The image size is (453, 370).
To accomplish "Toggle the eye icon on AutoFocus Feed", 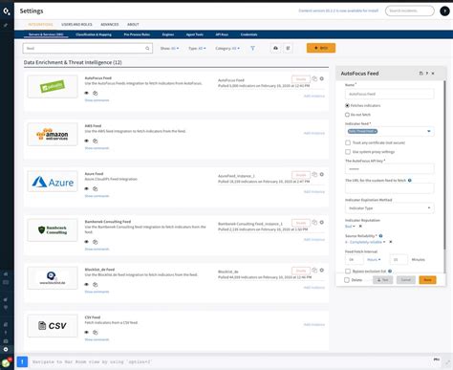I will click(x=86, y=93).
